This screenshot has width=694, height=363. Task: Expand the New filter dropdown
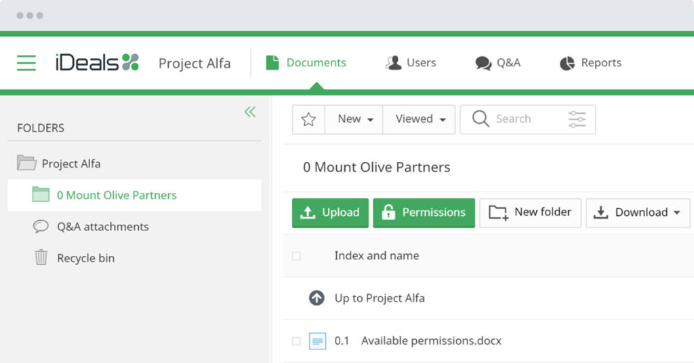click(x=355, y=119)
